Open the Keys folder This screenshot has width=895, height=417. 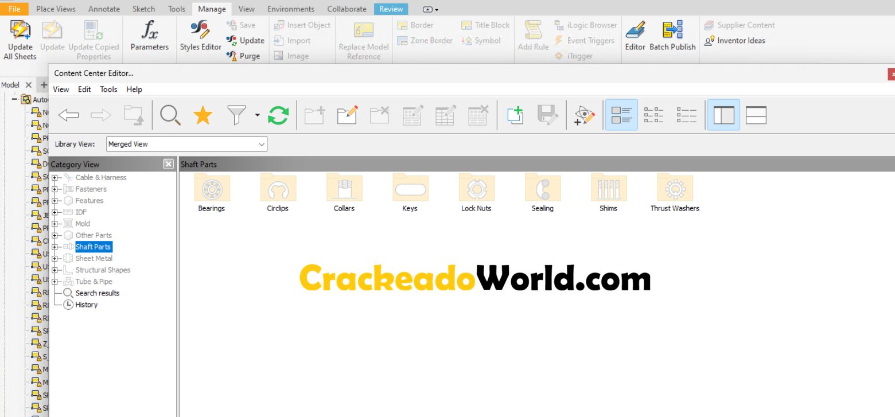(410, 193)
